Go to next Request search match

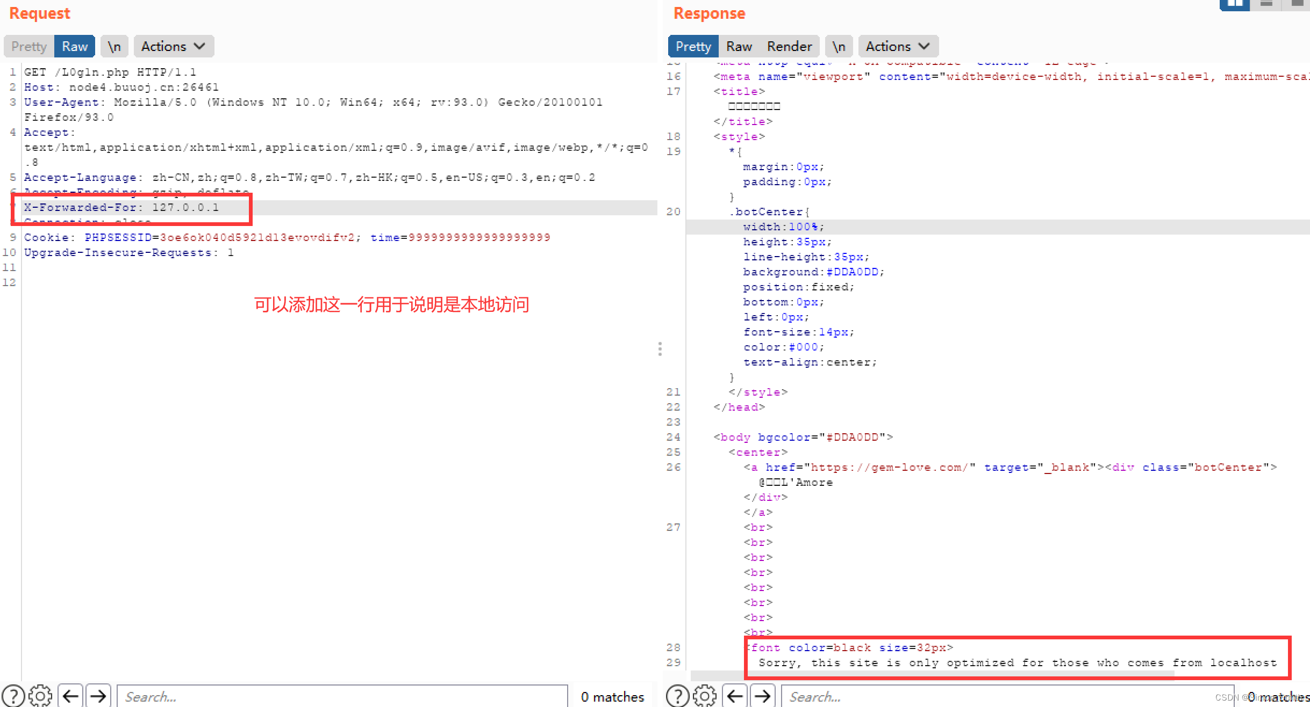pyautogui.click(x=98, y=696)
